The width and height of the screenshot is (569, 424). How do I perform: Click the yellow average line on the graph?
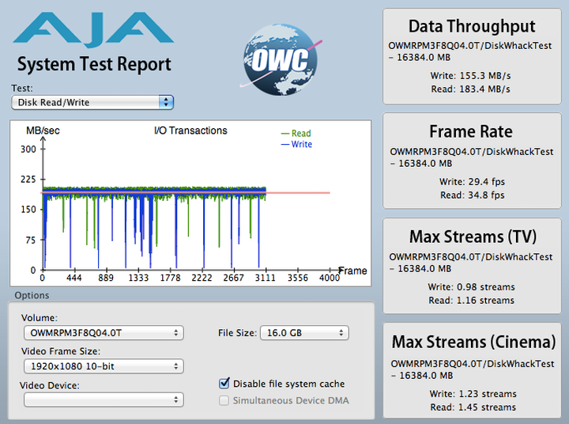tap(300, 192)
